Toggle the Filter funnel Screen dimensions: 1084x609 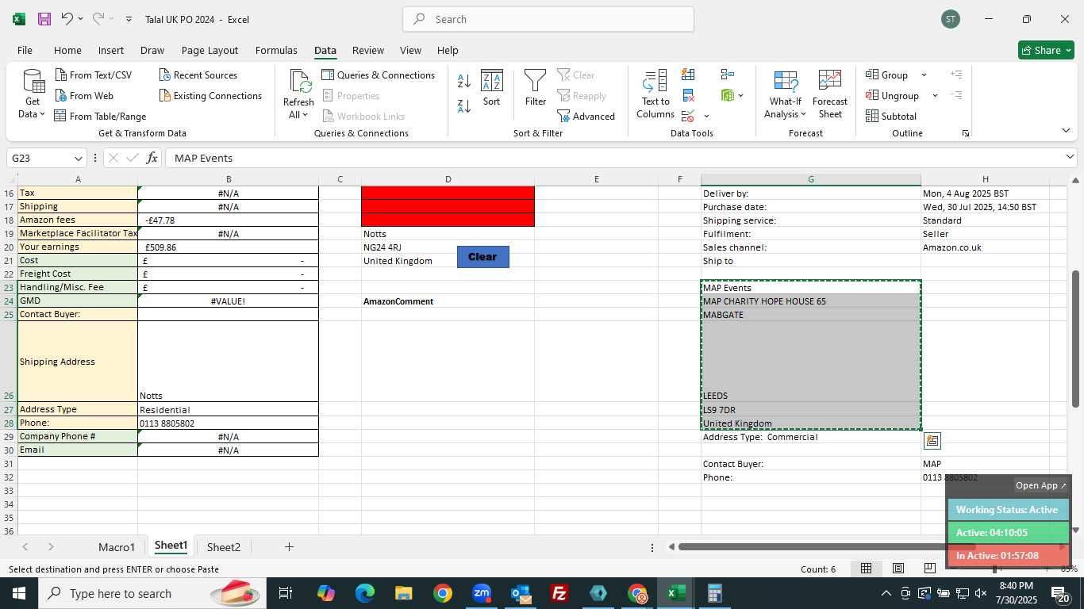(536, 88)
